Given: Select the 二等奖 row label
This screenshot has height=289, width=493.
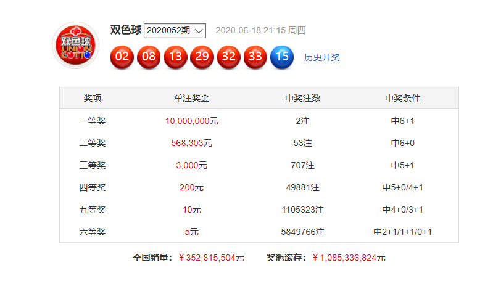Looking at the screenshot, I should (93, 143).
